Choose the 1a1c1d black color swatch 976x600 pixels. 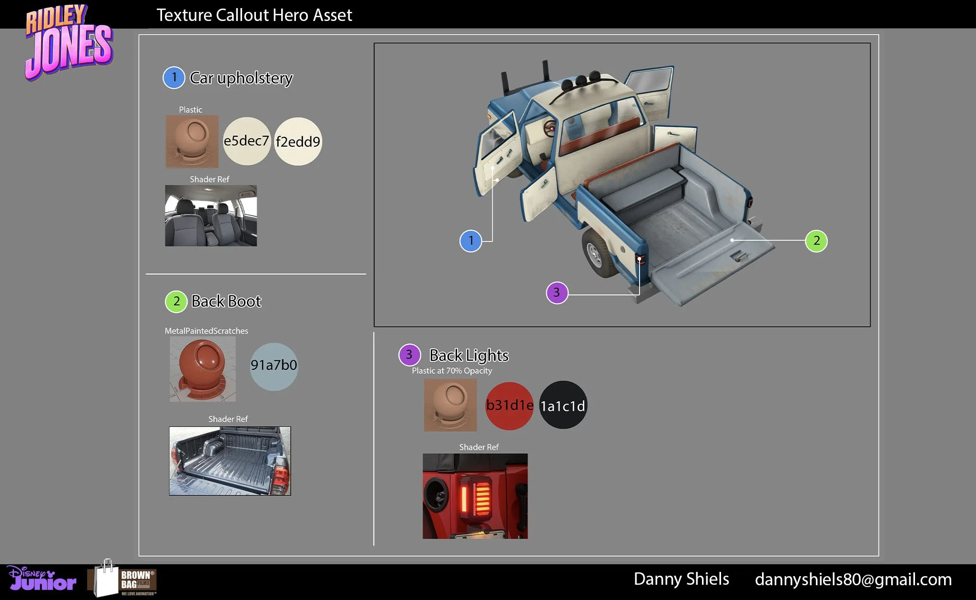563,406
